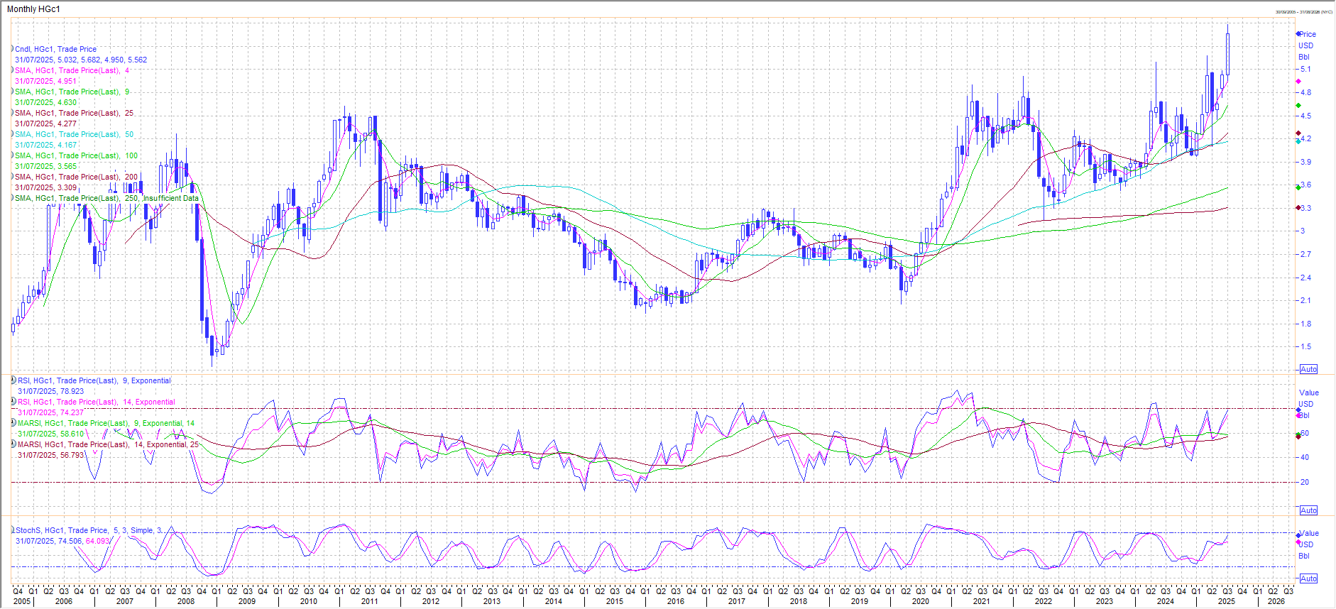This screenshot has height=609, width=1336.
Task: Click the SMA value '31/07/2025, 4.951'
Action: coord(45,81)
